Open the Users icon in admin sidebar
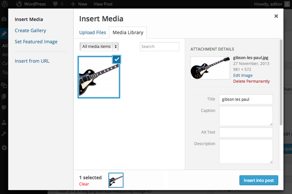292x194 pixels. [4, 123]
